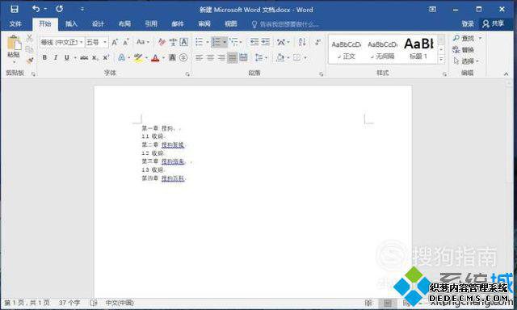Open the ribbon display options icon
Screen dimensions: 517x310
(432, 9)
